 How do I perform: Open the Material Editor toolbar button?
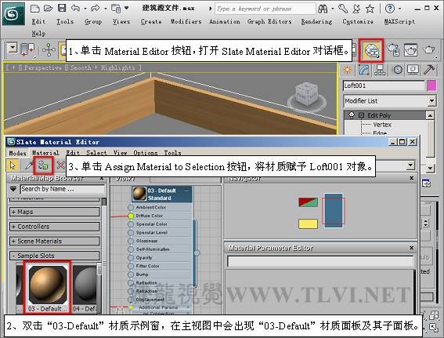click(371, 51)
